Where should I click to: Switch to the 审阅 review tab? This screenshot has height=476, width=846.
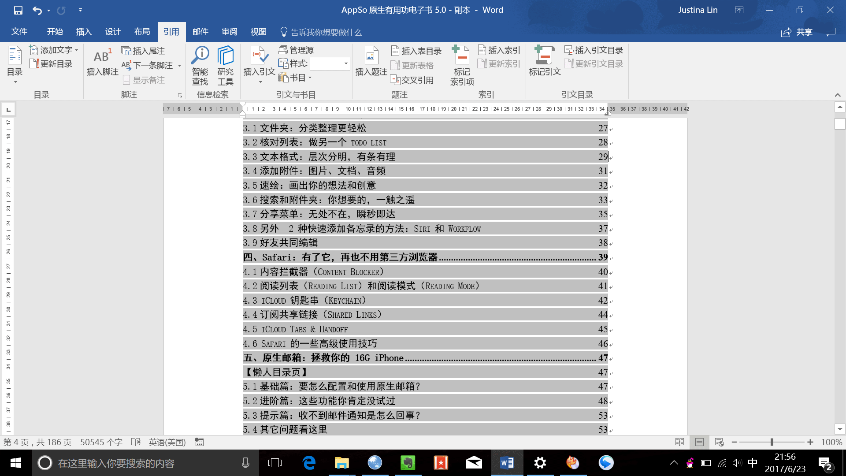[230, 32]
